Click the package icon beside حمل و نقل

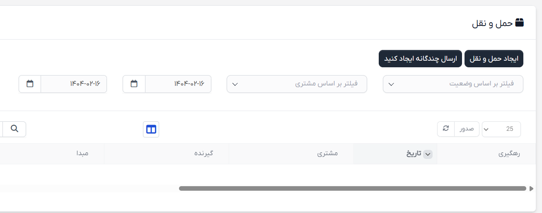[519, 23]
